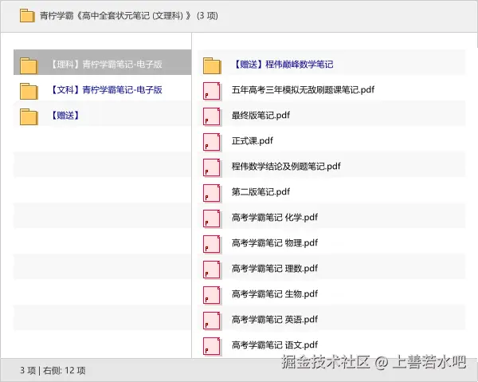Click PDF icon of 高考学霸笔记 英语.pdf

(212, 321)
